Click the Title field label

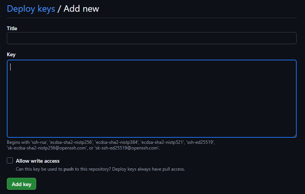click(x=12, y=28)
